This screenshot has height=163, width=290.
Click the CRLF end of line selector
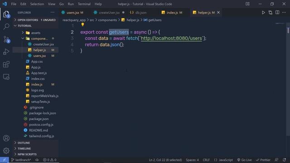point(206,160)
